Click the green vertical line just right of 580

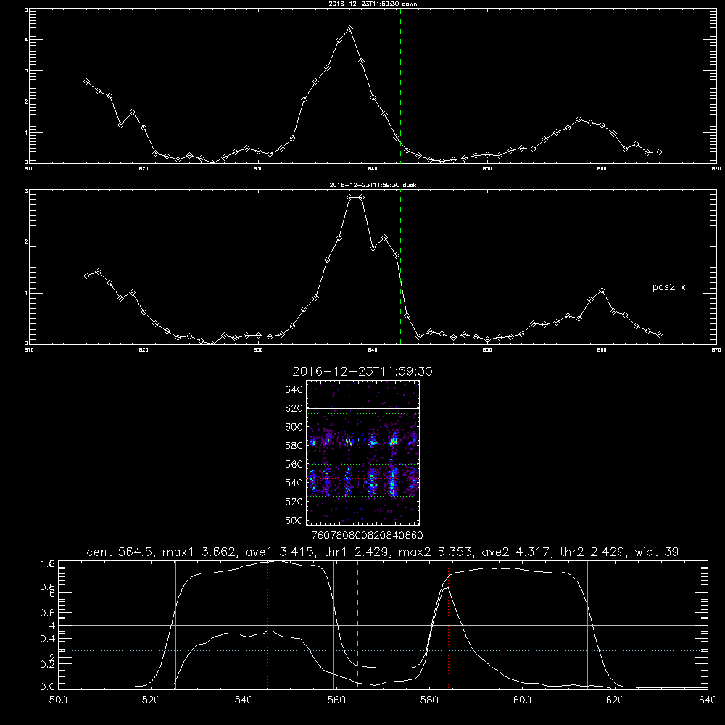436,624
